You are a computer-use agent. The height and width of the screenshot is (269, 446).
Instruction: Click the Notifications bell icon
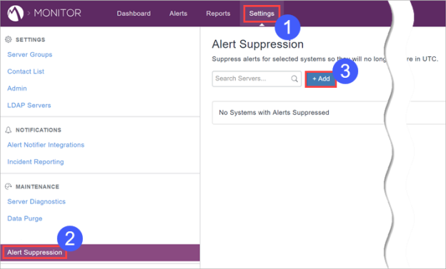point(9,130)
